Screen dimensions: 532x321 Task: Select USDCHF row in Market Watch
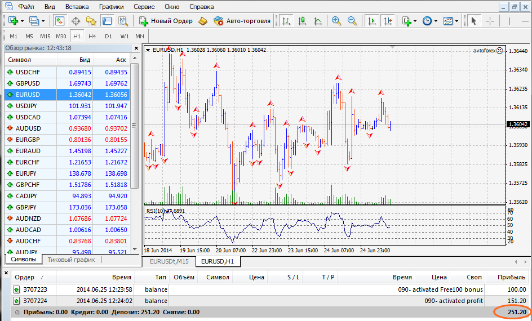click(67, 72)
